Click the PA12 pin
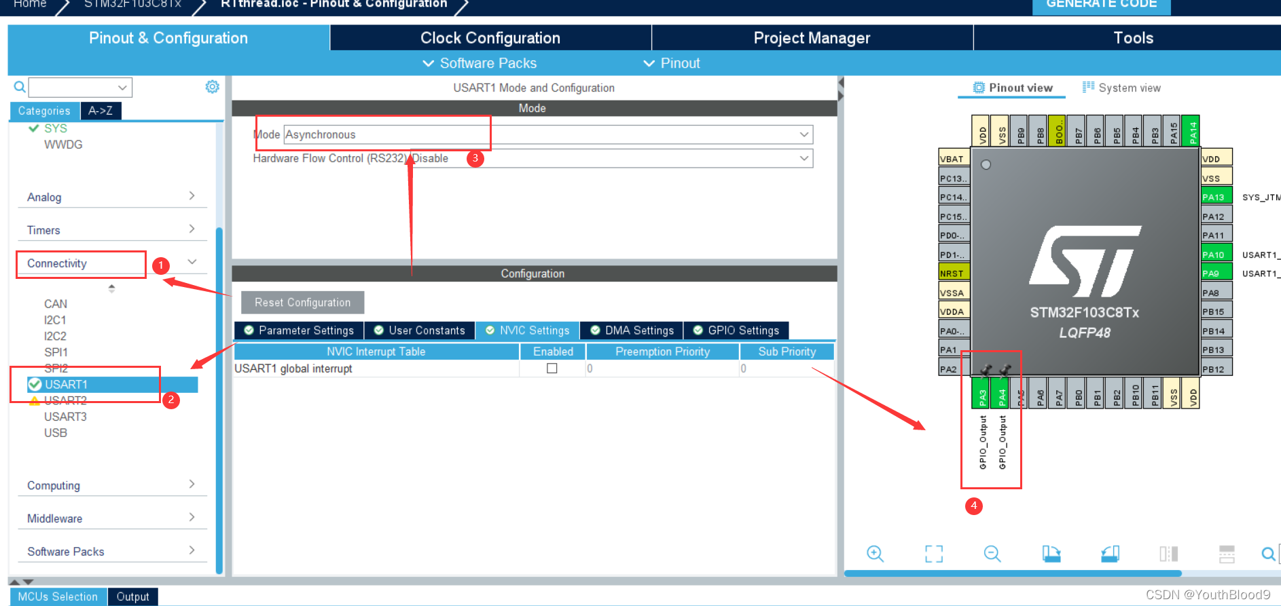 [x=1216, y=216]
